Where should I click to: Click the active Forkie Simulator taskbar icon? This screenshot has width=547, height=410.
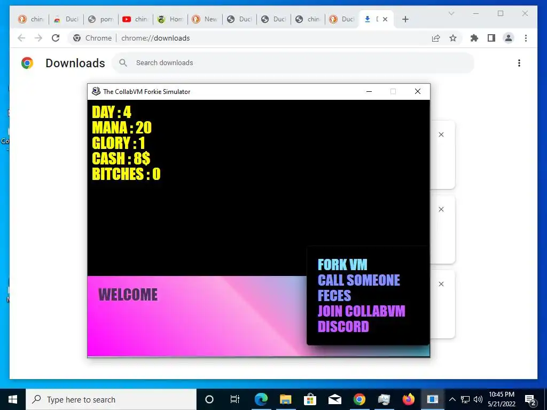tap(433, 399)
